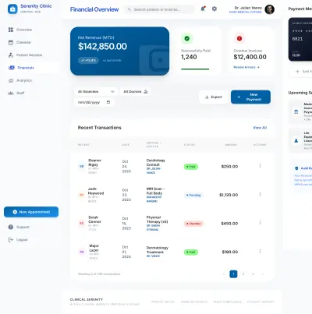Screen dimensions: 312x314
Task: Open the settings gear icon
Action: click(x=214, y=9)
